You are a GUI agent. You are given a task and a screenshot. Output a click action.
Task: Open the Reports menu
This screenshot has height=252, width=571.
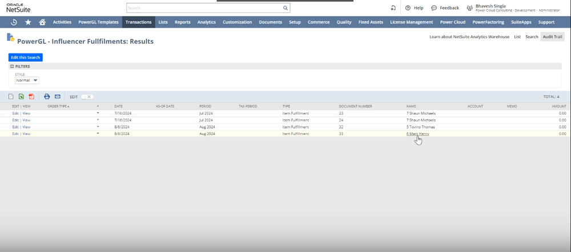pyautogui.click(x=183, y=22)
